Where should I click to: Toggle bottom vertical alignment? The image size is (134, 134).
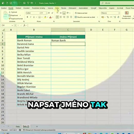(64, 13)
